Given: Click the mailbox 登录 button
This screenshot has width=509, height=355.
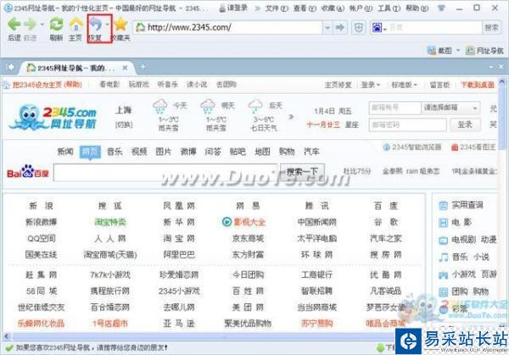Looking at the screenshot, I should (465, 125).
